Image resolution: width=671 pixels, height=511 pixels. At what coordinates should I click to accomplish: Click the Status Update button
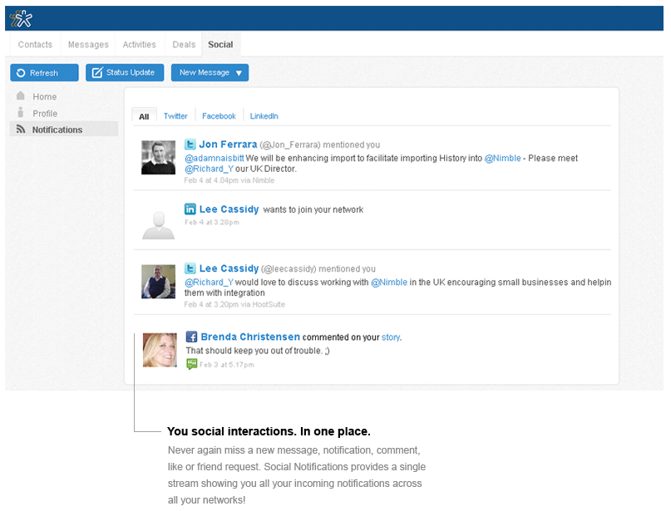(125, 72)
